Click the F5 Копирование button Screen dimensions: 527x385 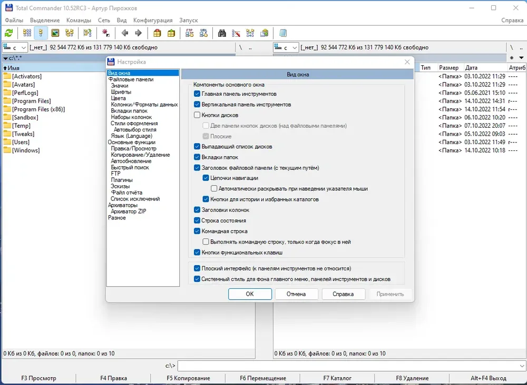188,378
